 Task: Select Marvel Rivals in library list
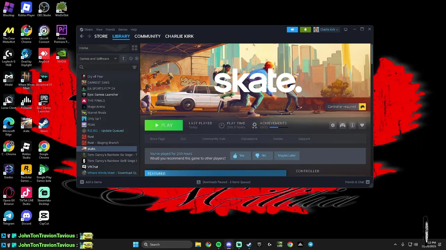(107, 112)
